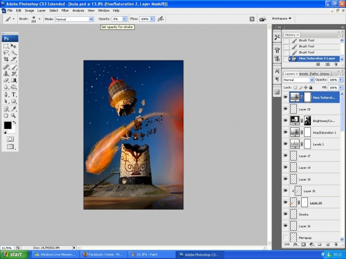The width and height of the screenshot is (346, 259).
Task: Select the Slice tool
Action: click(14, 59)
